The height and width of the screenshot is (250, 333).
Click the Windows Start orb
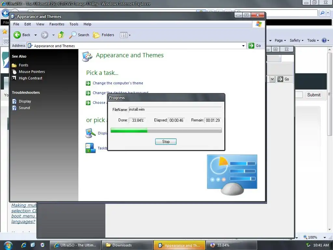tap(8, 245)
